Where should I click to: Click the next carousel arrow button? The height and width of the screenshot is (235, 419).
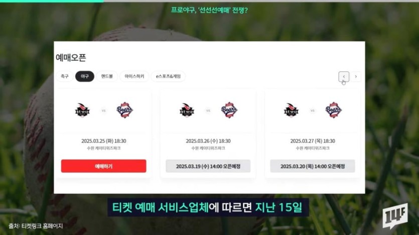pyautogui.click(x=356, y=77)
